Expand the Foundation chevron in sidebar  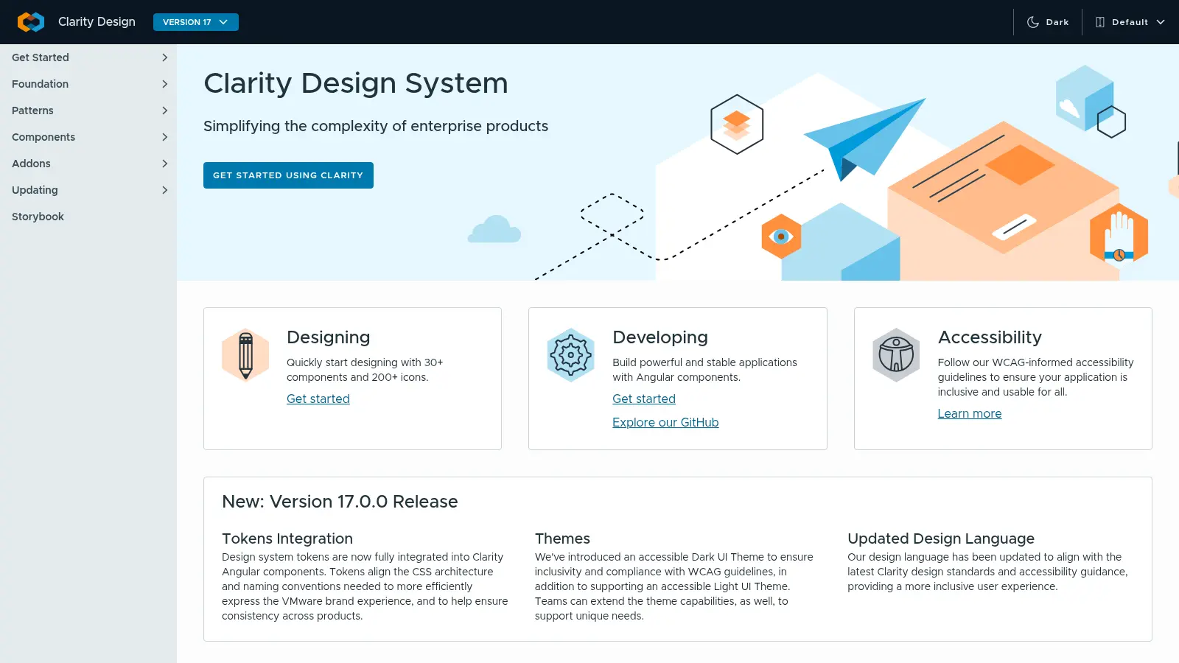click(x=164, y=84)
